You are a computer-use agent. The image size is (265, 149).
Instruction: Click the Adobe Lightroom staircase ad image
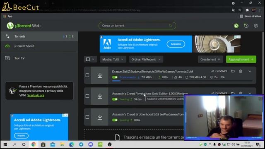[217, 44]
